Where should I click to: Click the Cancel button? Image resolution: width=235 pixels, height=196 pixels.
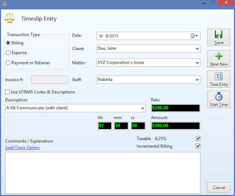point(219,187)
